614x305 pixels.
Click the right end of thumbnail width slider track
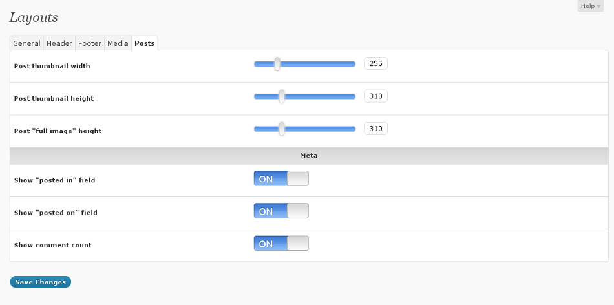pos(353,63)
